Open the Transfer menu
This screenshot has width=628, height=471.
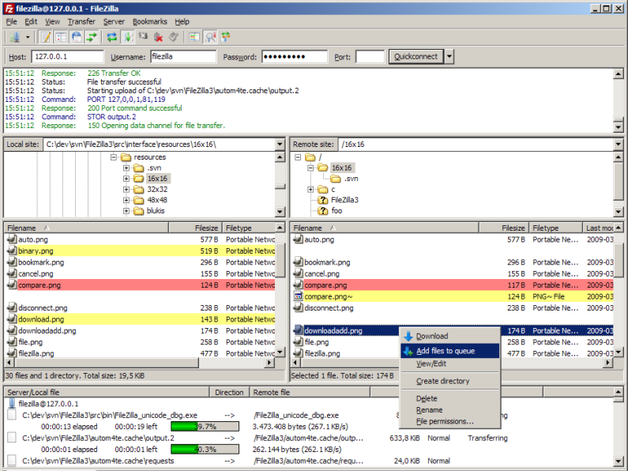pos(81,21)
